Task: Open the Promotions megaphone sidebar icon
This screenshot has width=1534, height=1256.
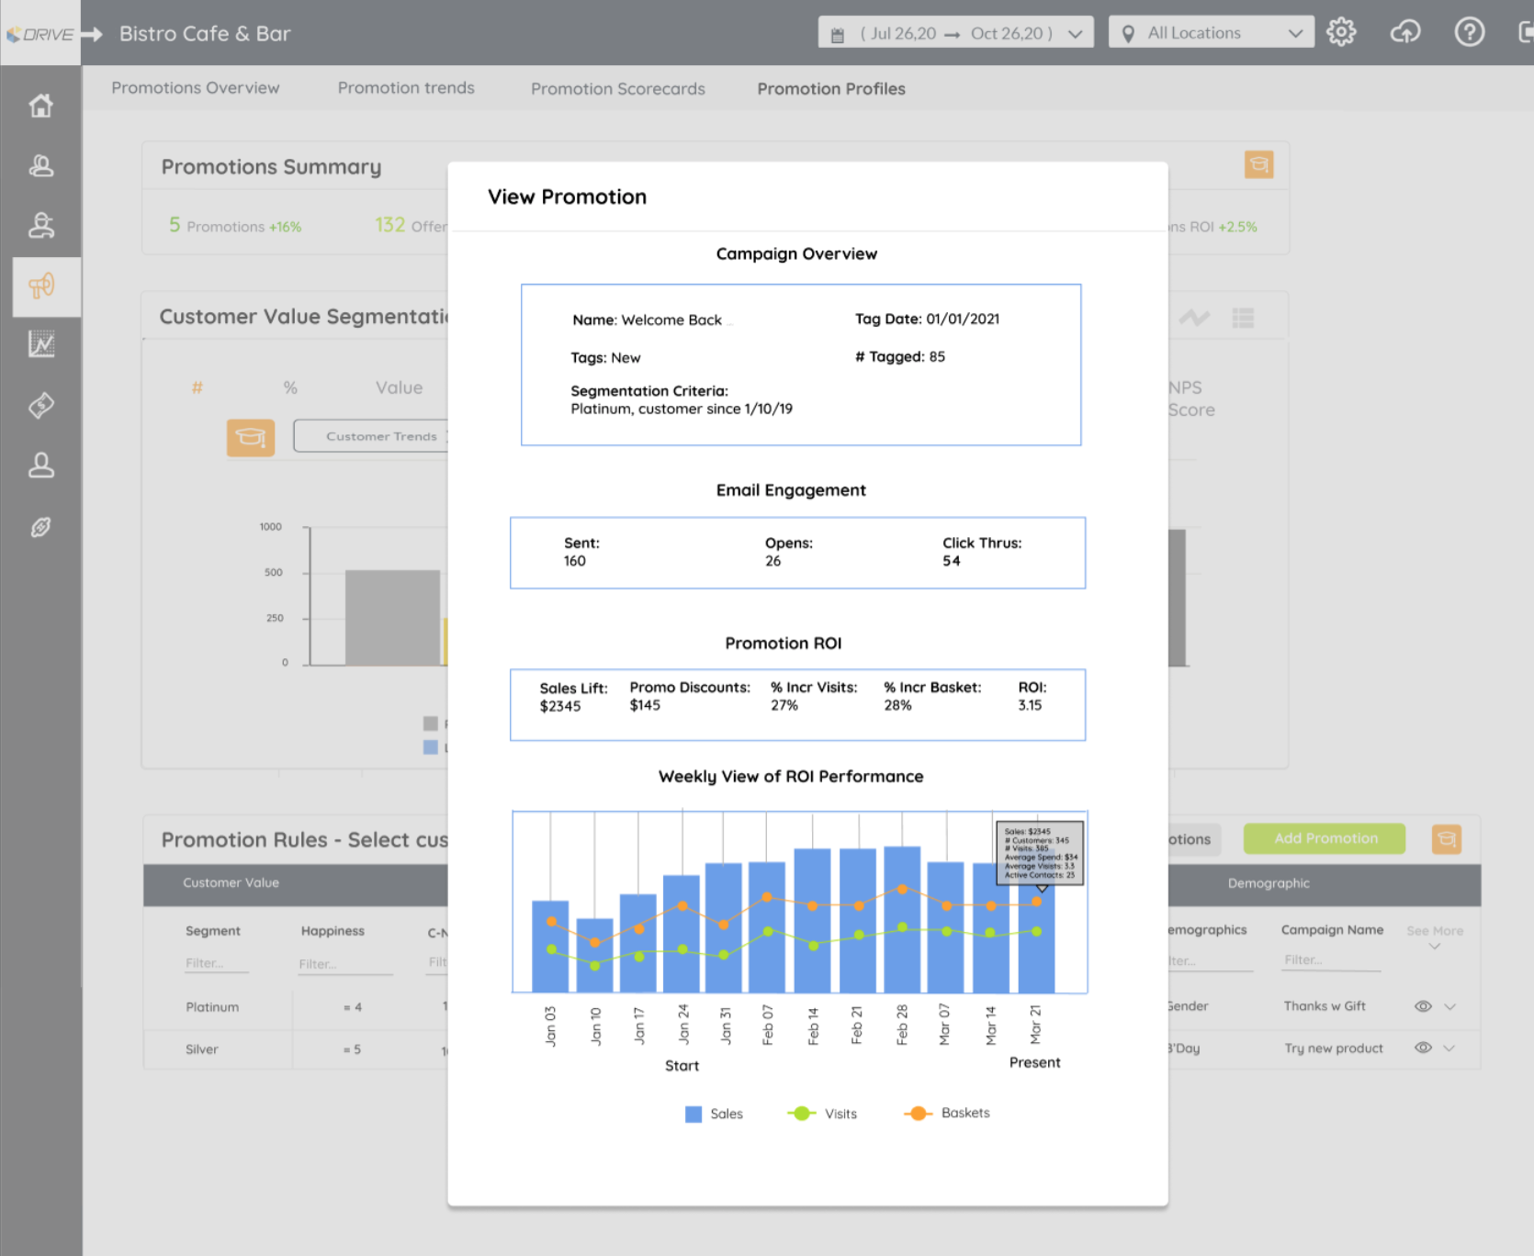Action: [41, 286]
